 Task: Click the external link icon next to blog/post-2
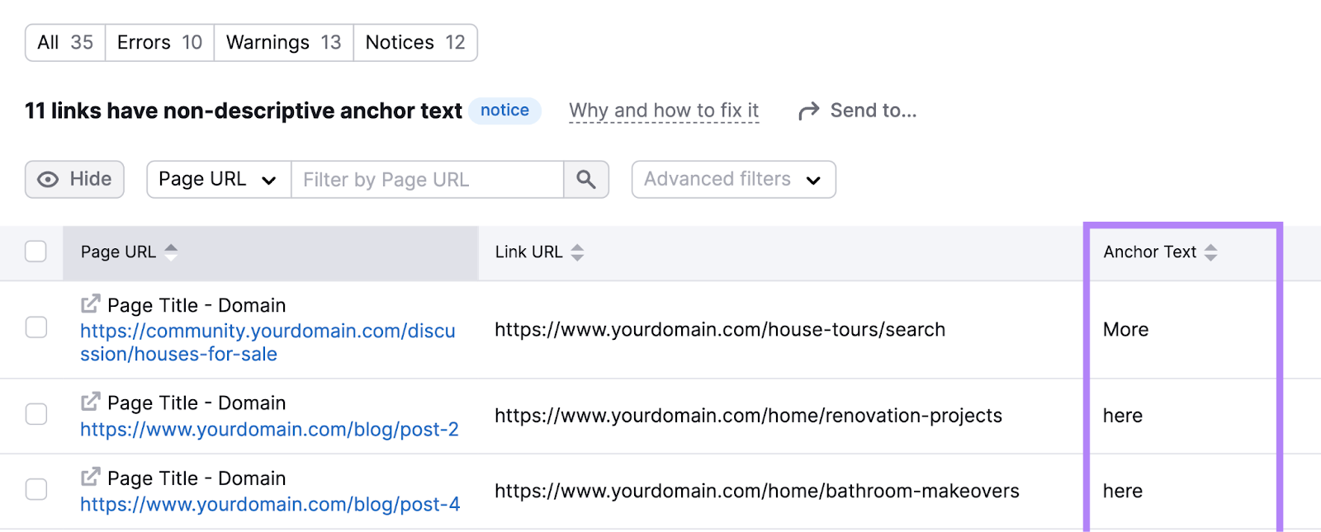click(90, 403)
